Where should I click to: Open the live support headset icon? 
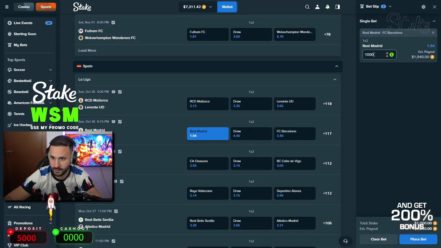[x=345, y=241]
